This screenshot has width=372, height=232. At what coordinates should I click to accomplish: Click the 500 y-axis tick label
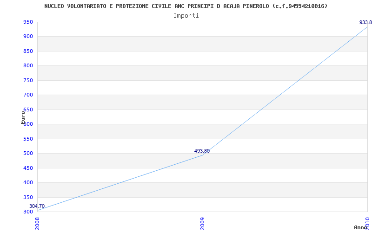pos(27,154)
